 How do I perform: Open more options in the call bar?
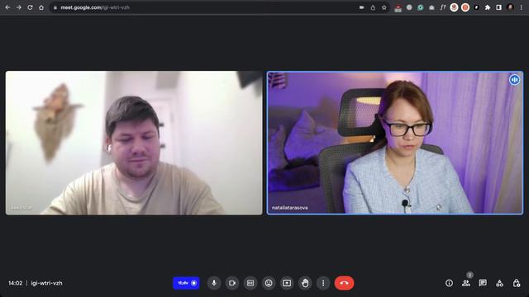[323, 283]
